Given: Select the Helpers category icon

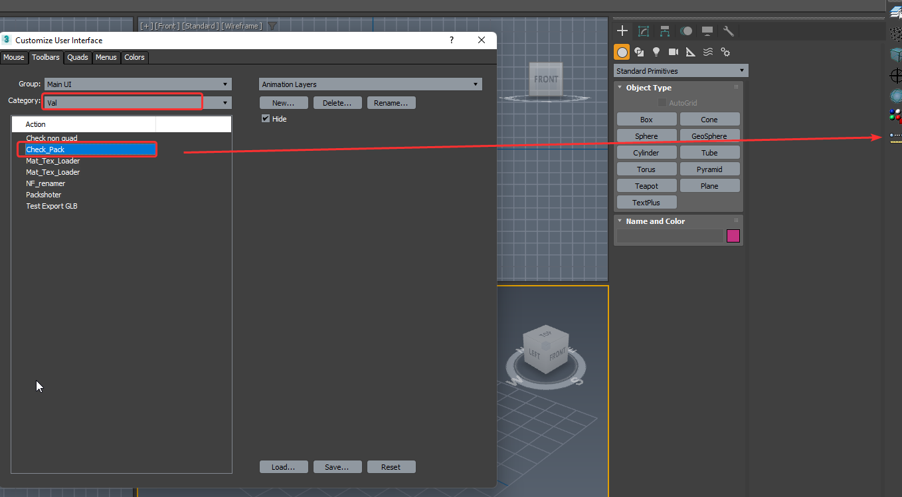Looking at the screenshot, I should [691, 52].
